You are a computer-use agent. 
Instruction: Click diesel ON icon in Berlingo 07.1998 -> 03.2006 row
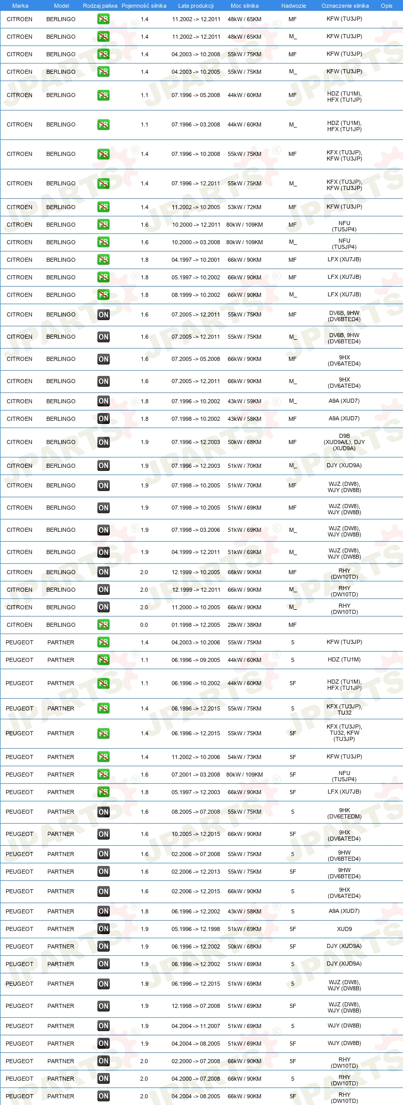click(104, 530)
